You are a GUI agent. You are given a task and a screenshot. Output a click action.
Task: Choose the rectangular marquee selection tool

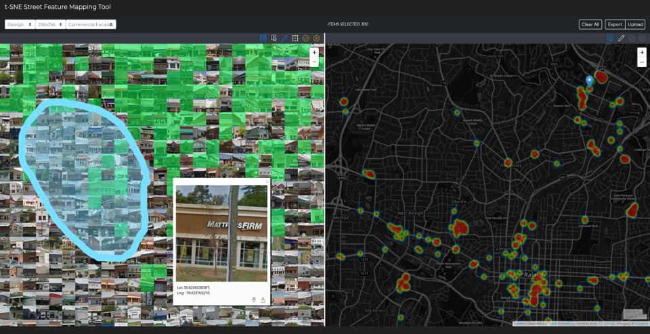click(x=295, y=38)
